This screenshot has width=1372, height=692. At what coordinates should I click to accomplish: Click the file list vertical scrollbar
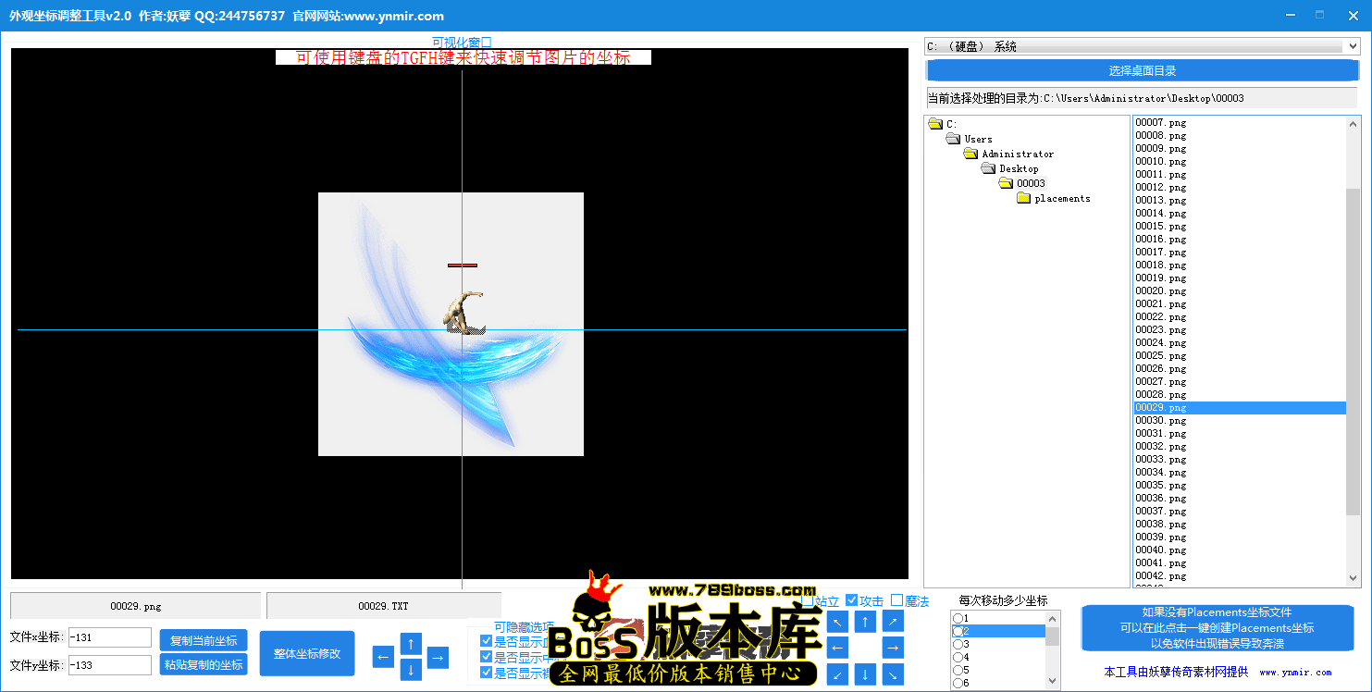click(x=1353, y=352)
